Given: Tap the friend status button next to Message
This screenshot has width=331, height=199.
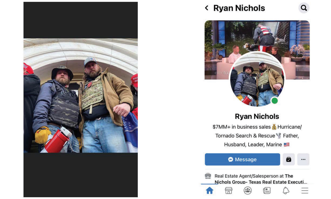Looking at the screenshot, I should [289, 159].
